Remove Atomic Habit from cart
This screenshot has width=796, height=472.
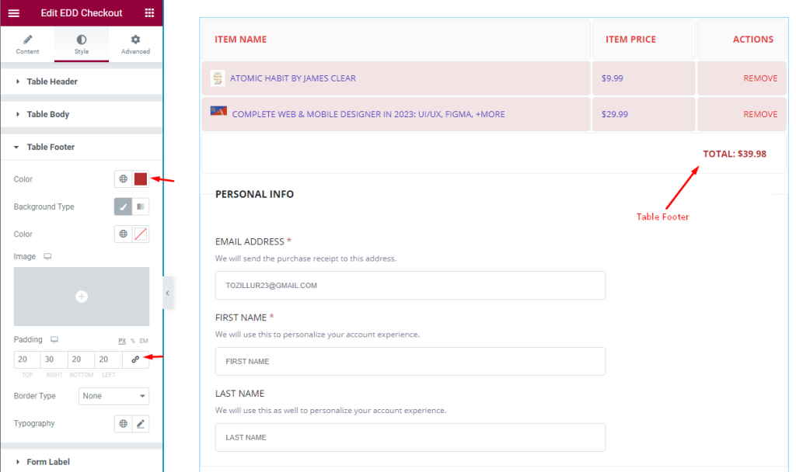coord(760,78)
